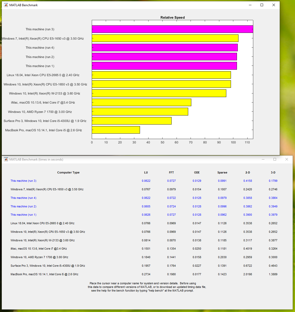Image resolution: width=295 pixels, height=312 pixels.
Task: Click chart label Surface Pro 3, Windows 10
Action: [x=45, y=121]
